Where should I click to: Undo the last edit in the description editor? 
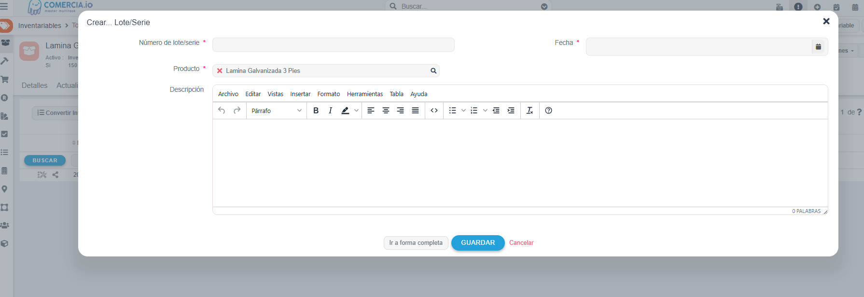[x=222, y=111]
